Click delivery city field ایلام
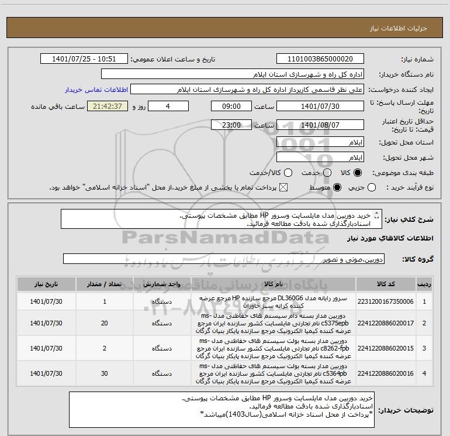Image resolution: width=450 pixels, height=436 pixels. point(320,157)
